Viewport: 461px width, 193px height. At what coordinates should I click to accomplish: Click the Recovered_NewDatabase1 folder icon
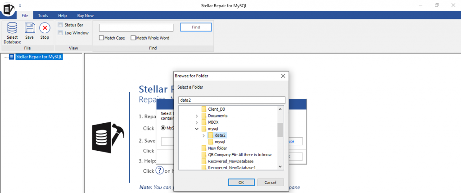tap(204, 167)
